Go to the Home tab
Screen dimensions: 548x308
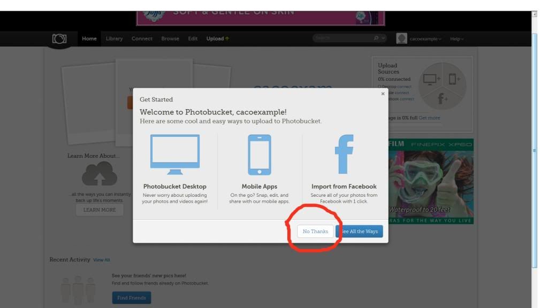point(89,38)
